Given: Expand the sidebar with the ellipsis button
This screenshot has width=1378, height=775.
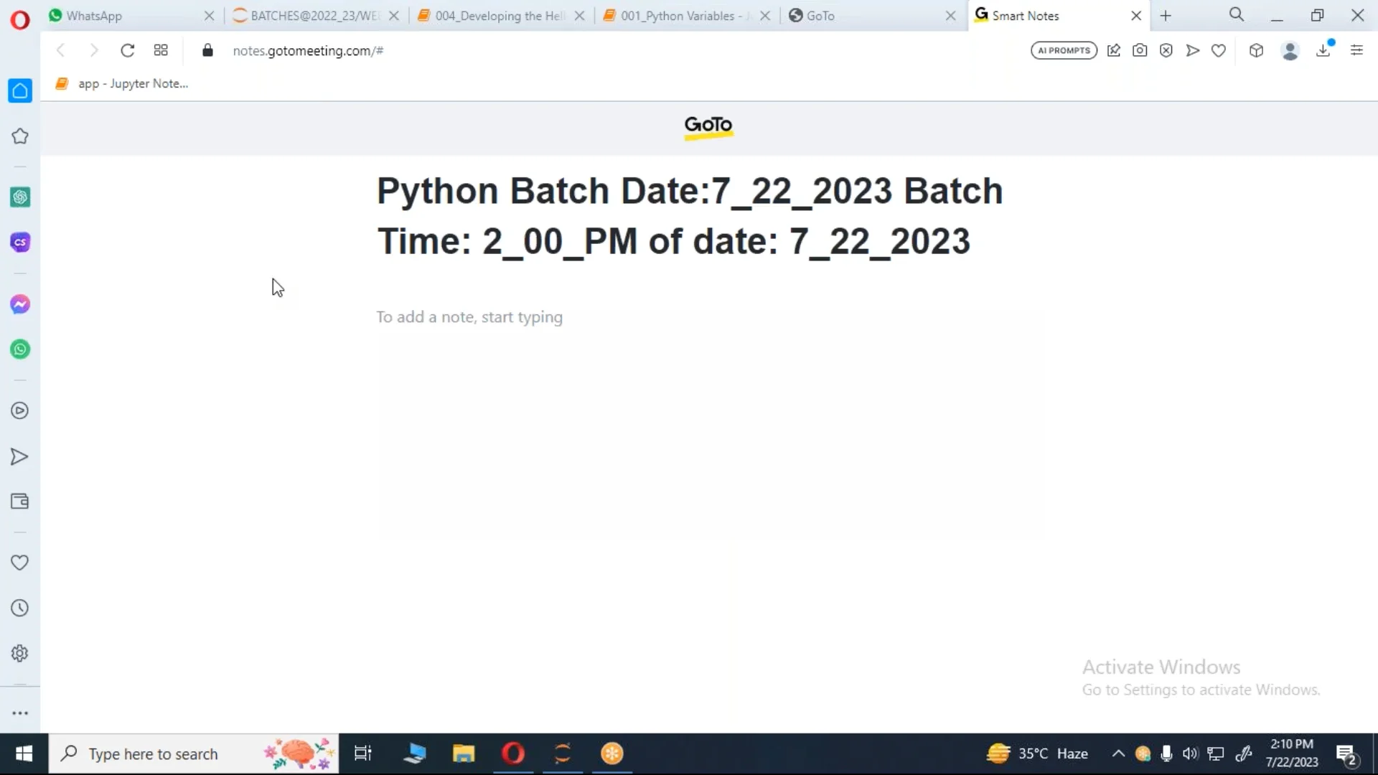Looking at the screenshot, I should [x=19, y=713].
